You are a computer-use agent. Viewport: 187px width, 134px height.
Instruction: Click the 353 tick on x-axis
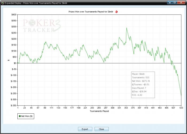coord(126,108)
